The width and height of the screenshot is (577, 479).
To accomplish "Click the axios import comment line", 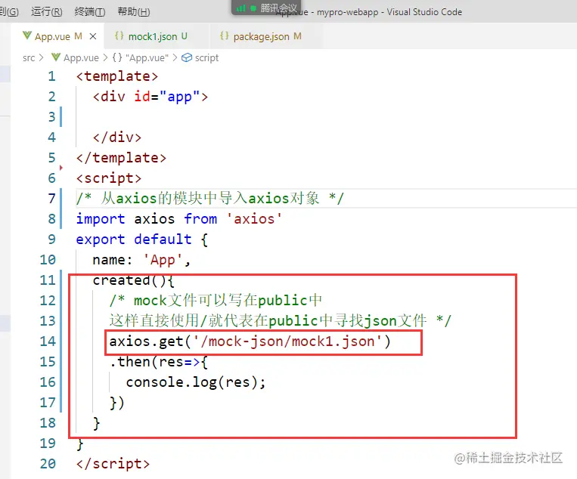I will click(x=209, y=199).
